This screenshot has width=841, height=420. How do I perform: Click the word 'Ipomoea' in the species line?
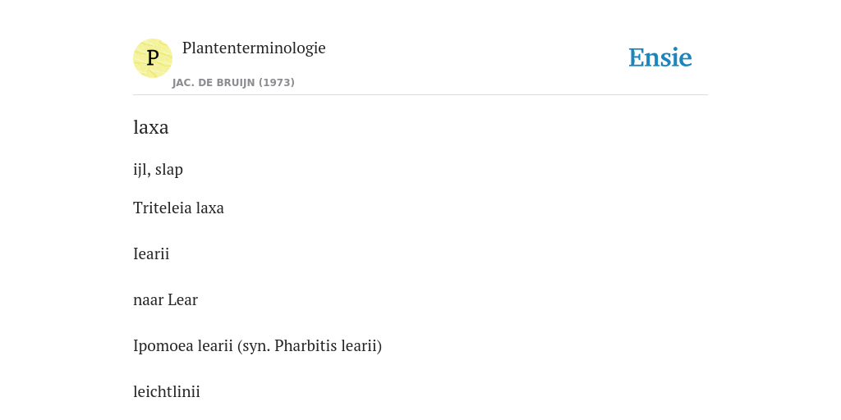(x=156, y=346)
